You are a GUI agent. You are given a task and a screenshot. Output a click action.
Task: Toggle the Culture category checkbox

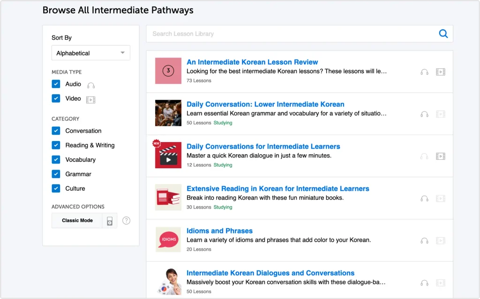point(56,188)
